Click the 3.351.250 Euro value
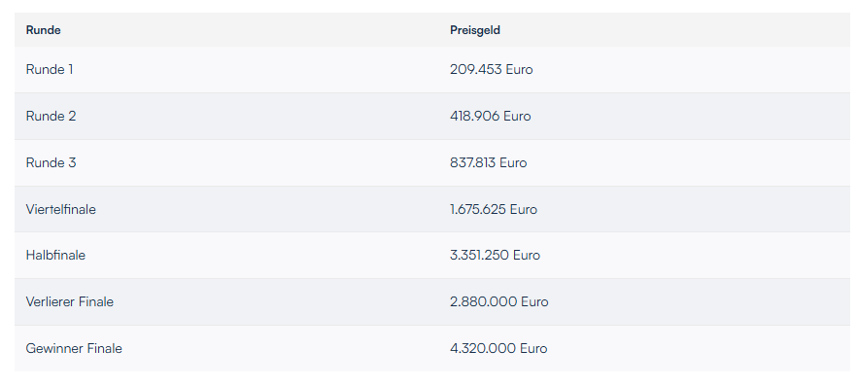The image size is (858, 385). point(495,255)
